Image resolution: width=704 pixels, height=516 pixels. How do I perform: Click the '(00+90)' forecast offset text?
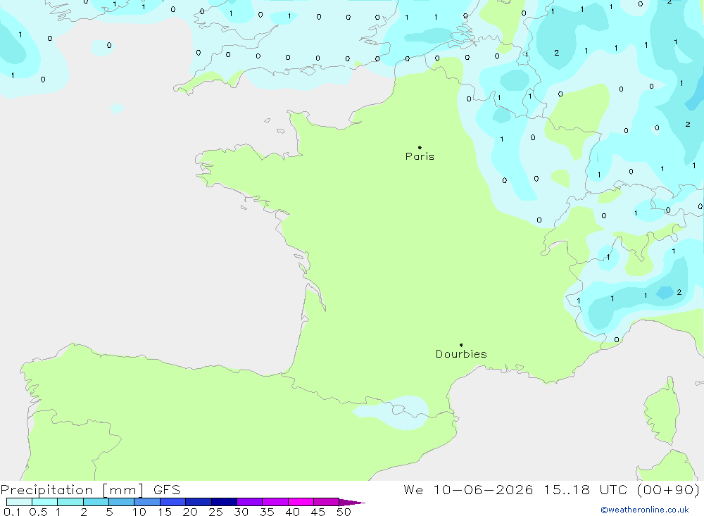click(x=669, y=490)
